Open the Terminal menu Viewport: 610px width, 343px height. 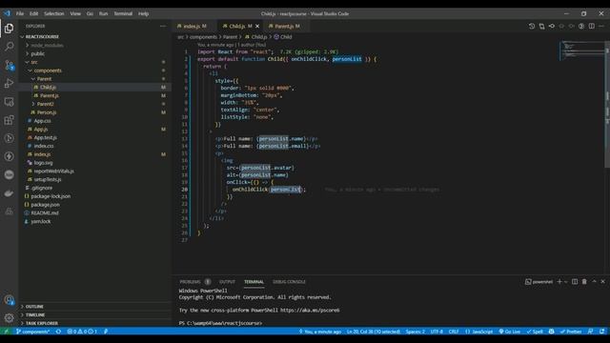(x=123, y=13)
